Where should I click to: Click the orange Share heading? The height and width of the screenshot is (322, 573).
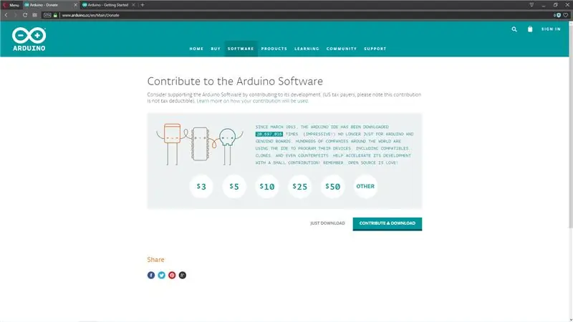(x=155, y=260)
